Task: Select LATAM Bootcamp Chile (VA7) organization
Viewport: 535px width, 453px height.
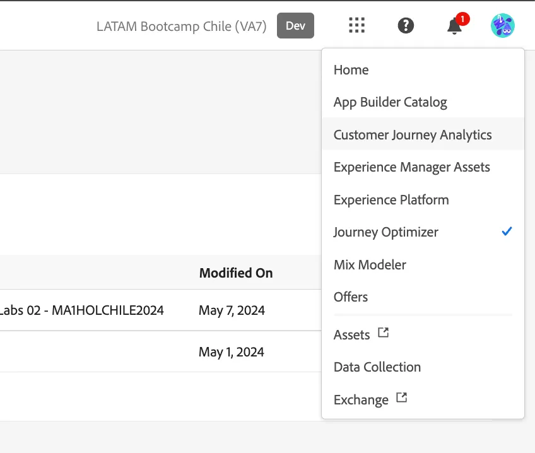Action: tap(182, 26)
